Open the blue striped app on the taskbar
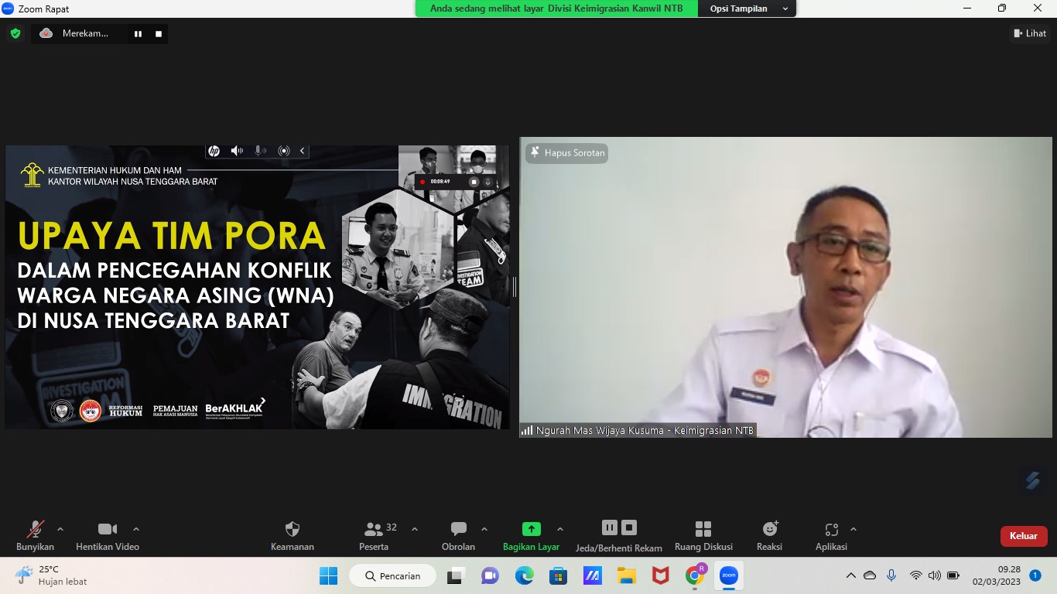 pyautogui.click(x=593, y=575)
